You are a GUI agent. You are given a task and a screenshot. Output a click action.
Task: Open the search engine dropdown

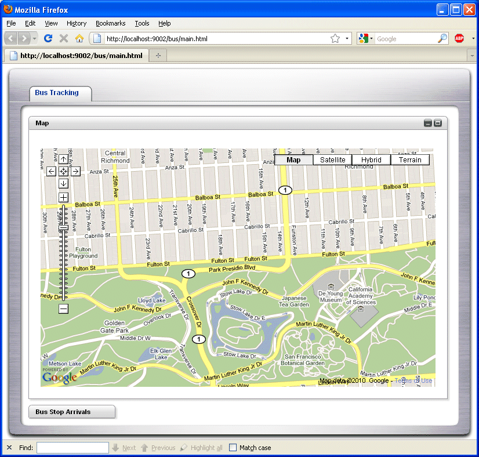coord(366,39)
